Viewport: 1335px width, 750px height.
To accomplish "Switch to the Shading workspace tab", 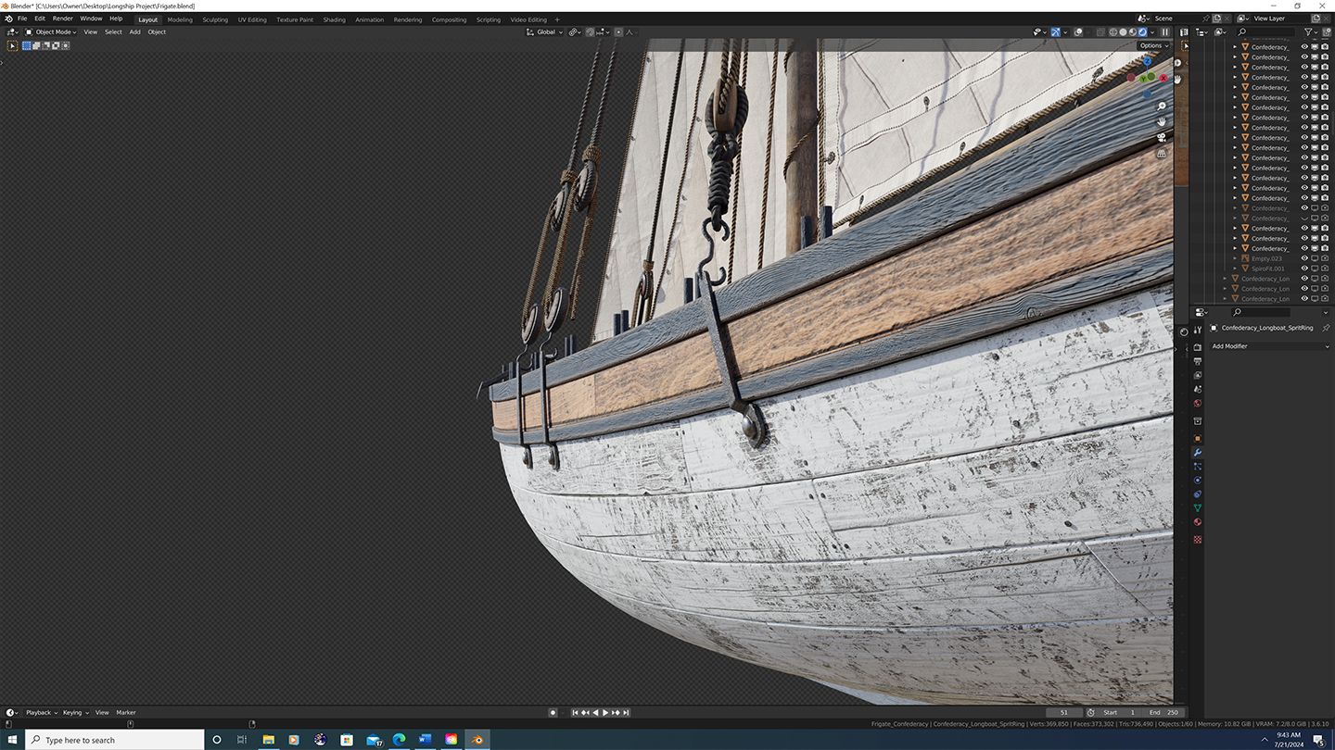I will coord(334,19).
